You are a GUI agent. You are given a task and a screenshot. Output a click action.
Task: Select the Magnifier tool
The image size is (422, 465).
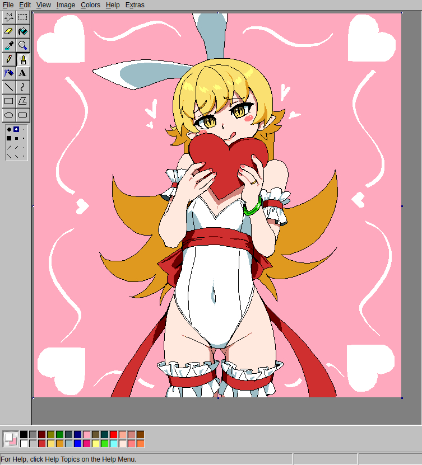(x=22, y=45)
